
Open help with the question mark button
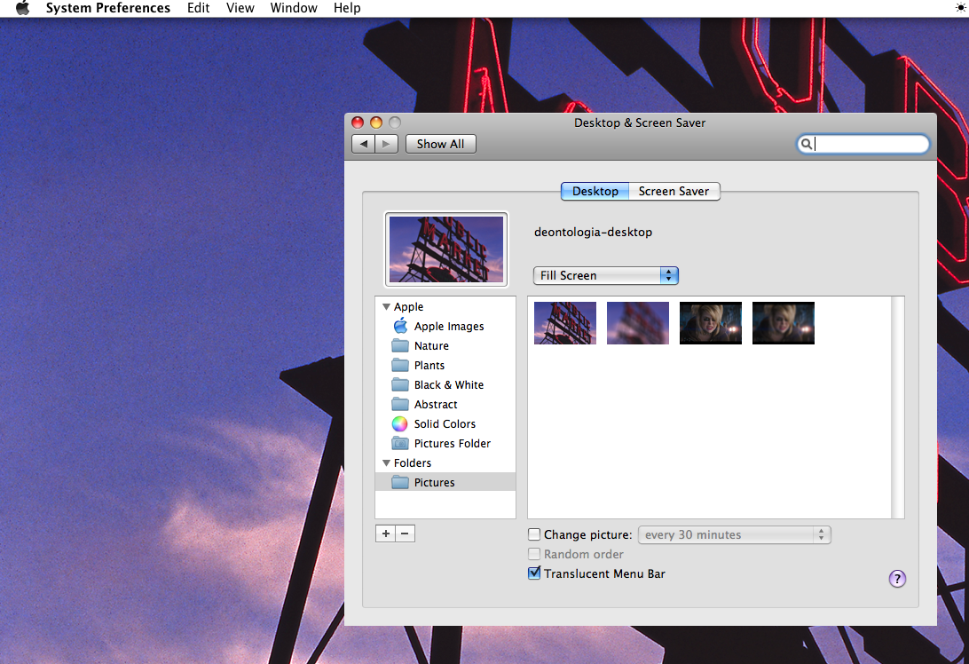coord(897,579)
